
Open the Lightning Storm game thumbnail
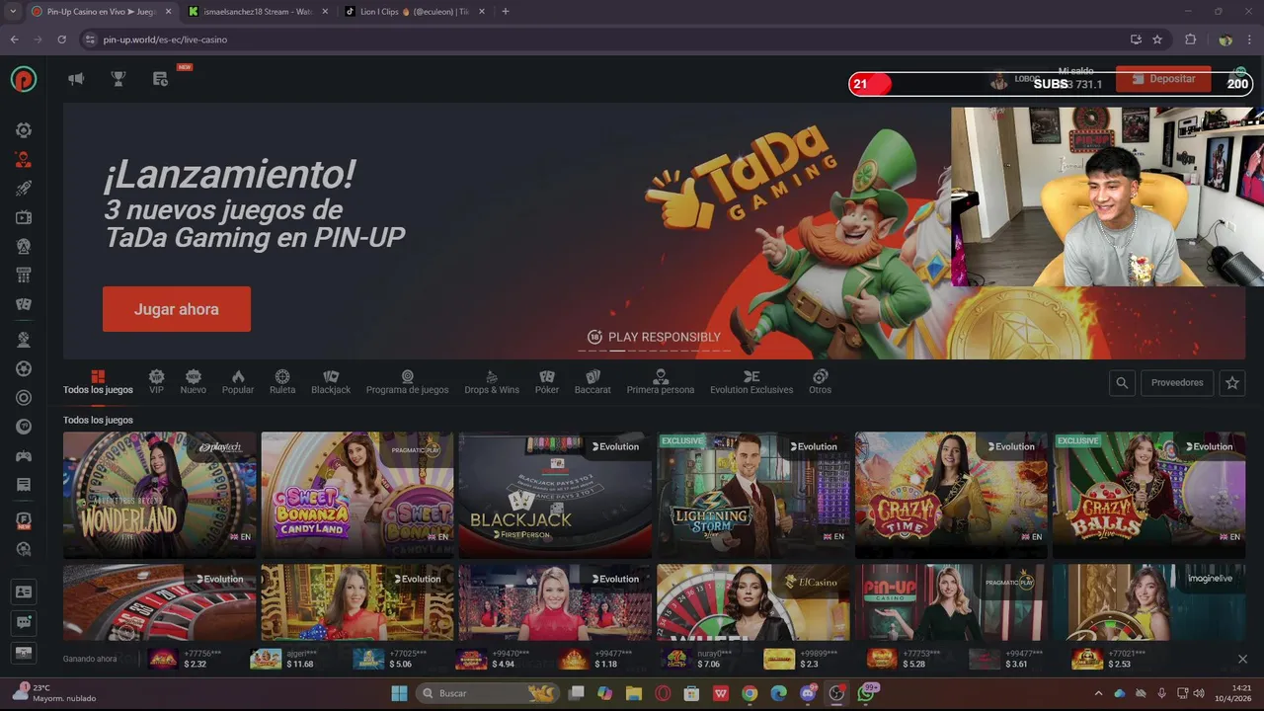click(753, 495)
